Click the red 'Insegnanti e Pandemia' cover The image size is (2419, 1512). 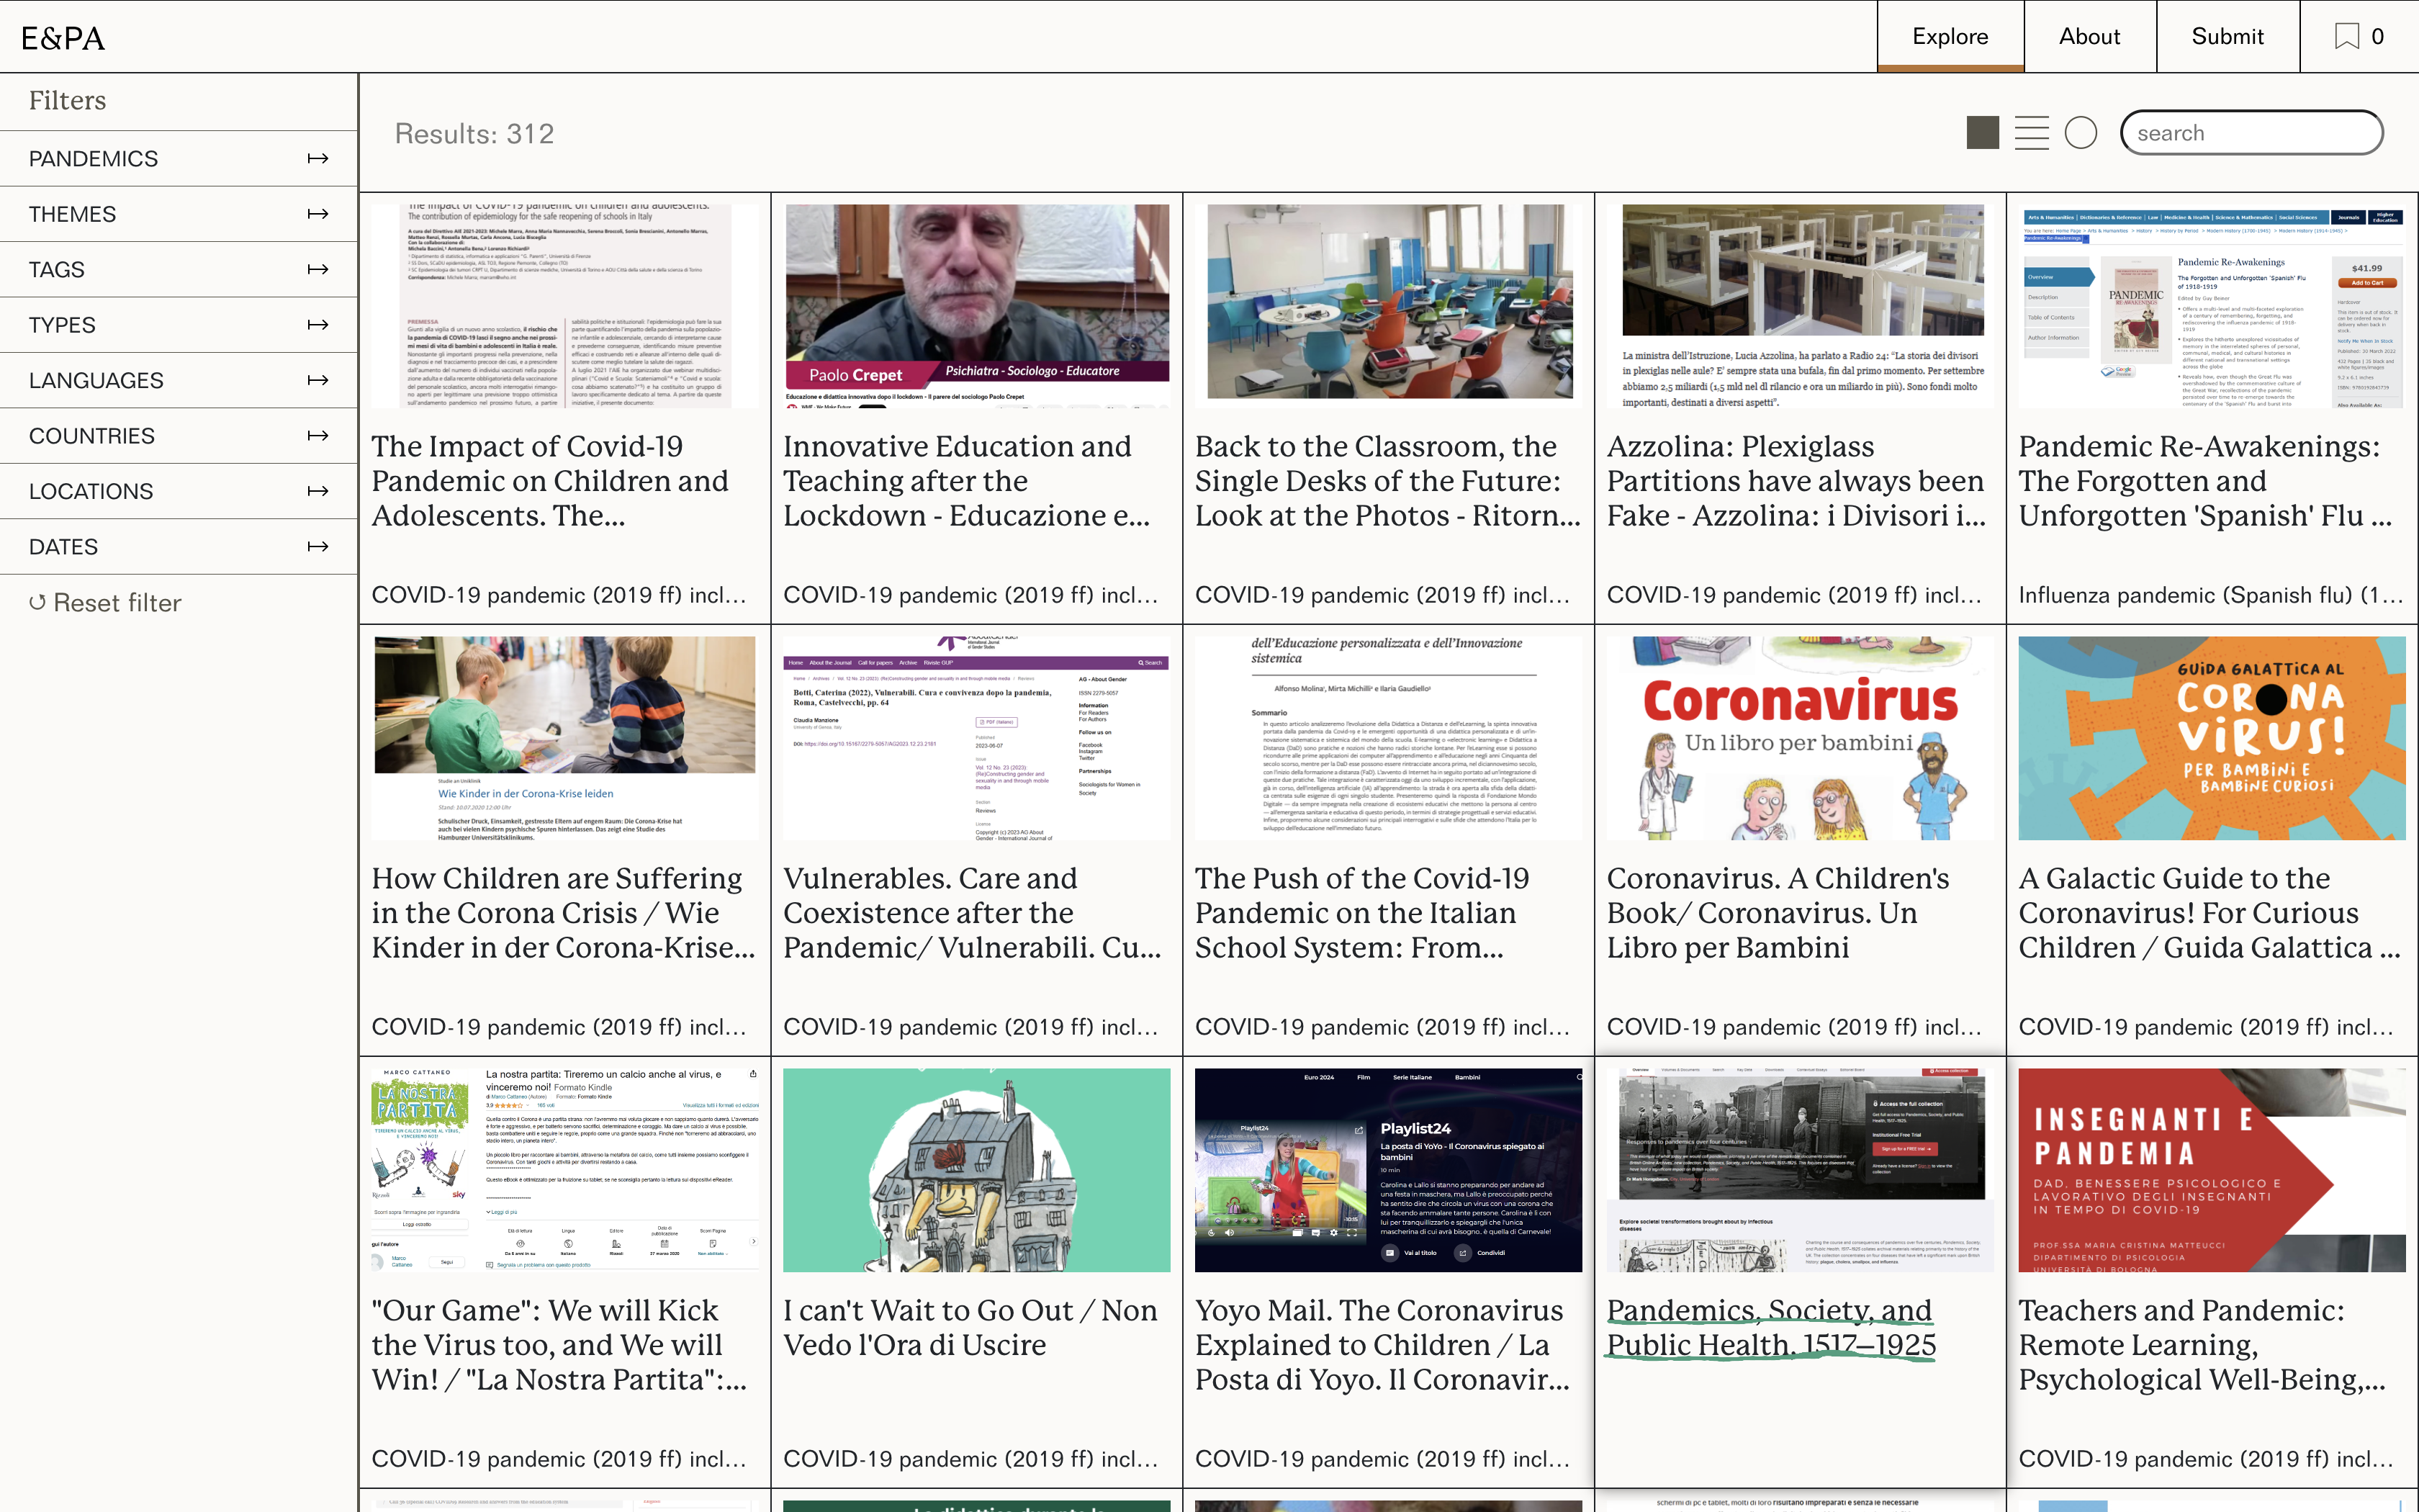click(x=2211, y=1170)
